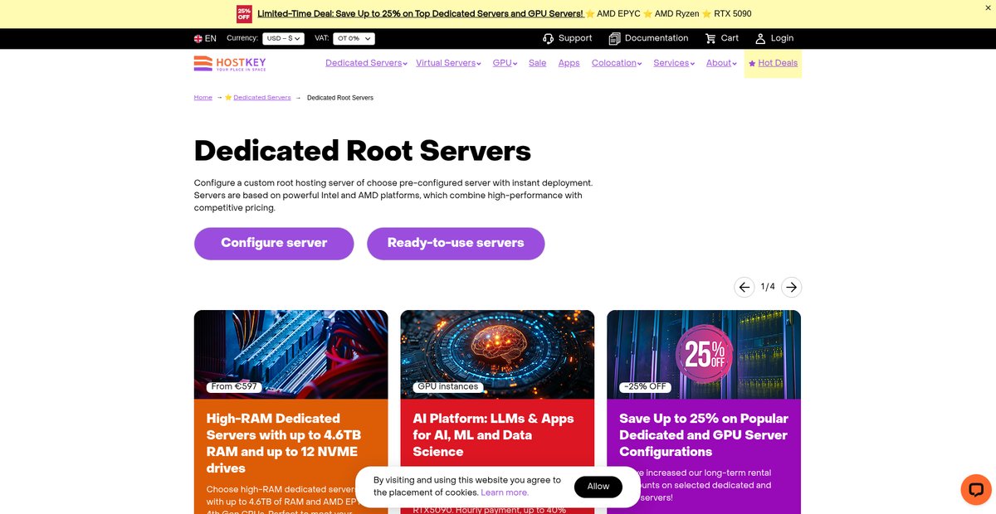This screenshot has height=514, width=996.
Task: Open the Sale menu item
Action: point(538,63)
